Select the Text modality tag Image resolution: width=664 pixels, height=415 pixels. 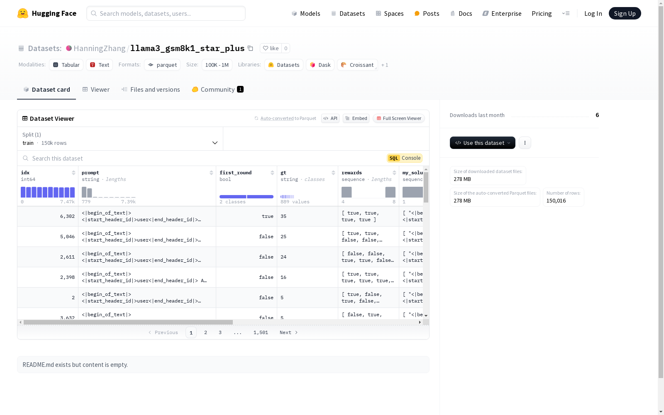point(100,65)
